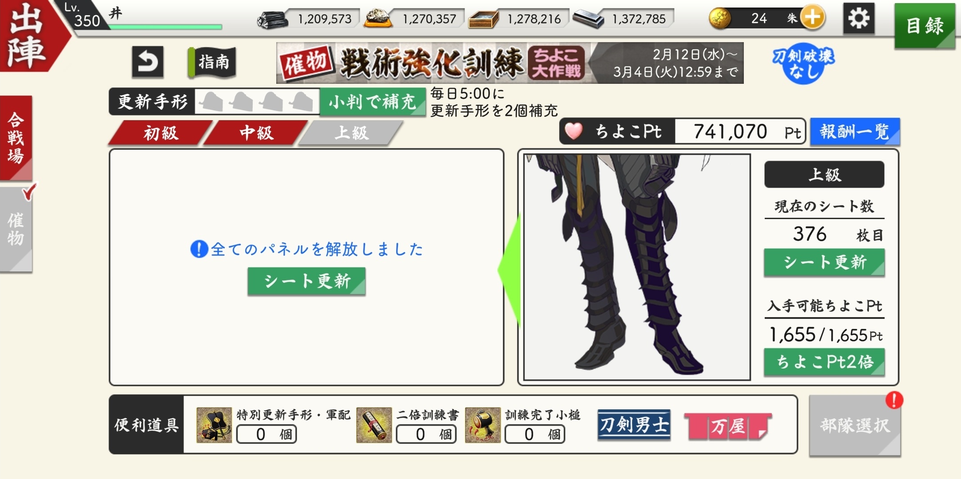Select the 二倍訓練書 scroll icon

point(374,425)
